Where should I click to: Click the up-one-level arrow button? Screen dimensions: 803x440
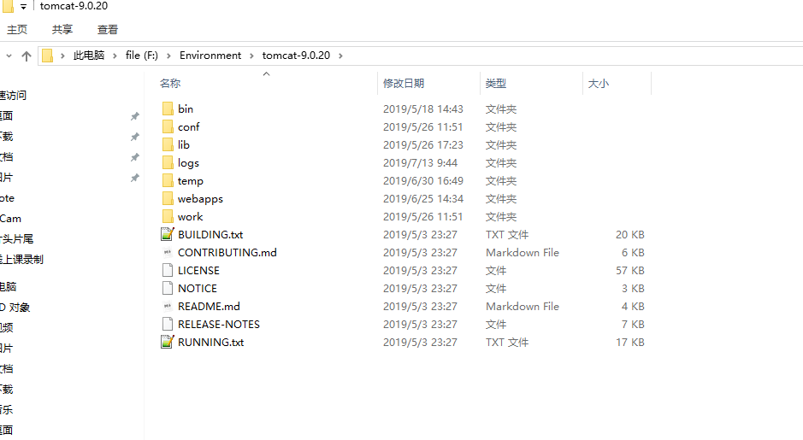tap(27, 56)
